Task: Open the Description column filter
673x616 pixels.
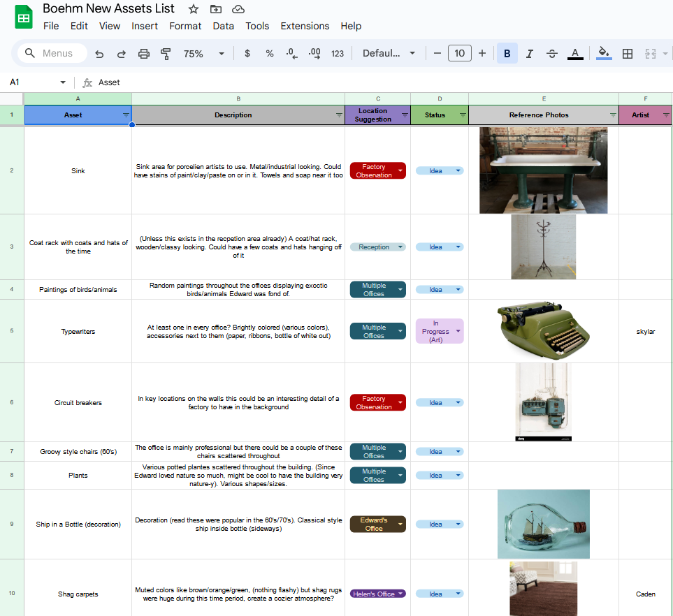Action: tap(339, 115)
